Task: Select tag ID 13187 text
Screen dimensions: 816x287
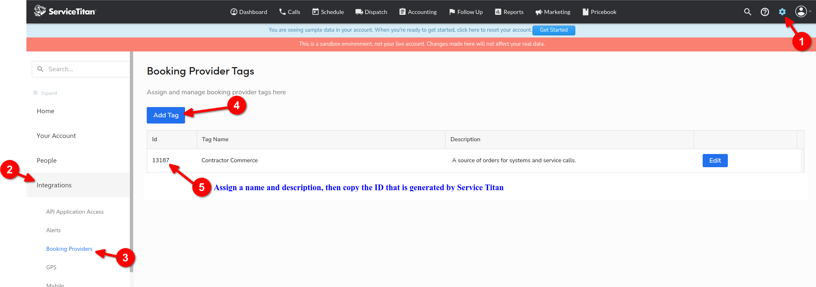Action: 161,160
